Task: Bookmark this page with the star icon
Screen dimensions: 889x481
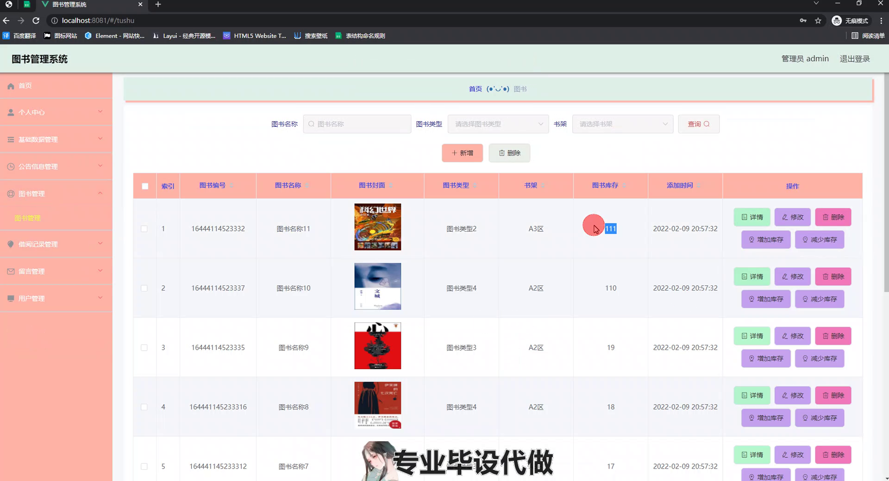Action: pyautogui.click(x=818, y=20)
